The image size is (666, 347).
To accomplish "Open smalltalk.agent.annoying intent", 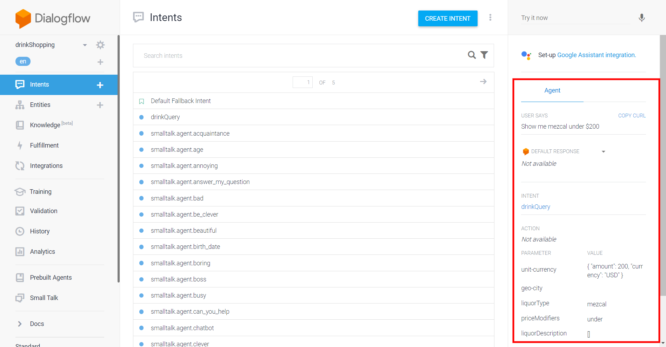I will pos(314,166).
